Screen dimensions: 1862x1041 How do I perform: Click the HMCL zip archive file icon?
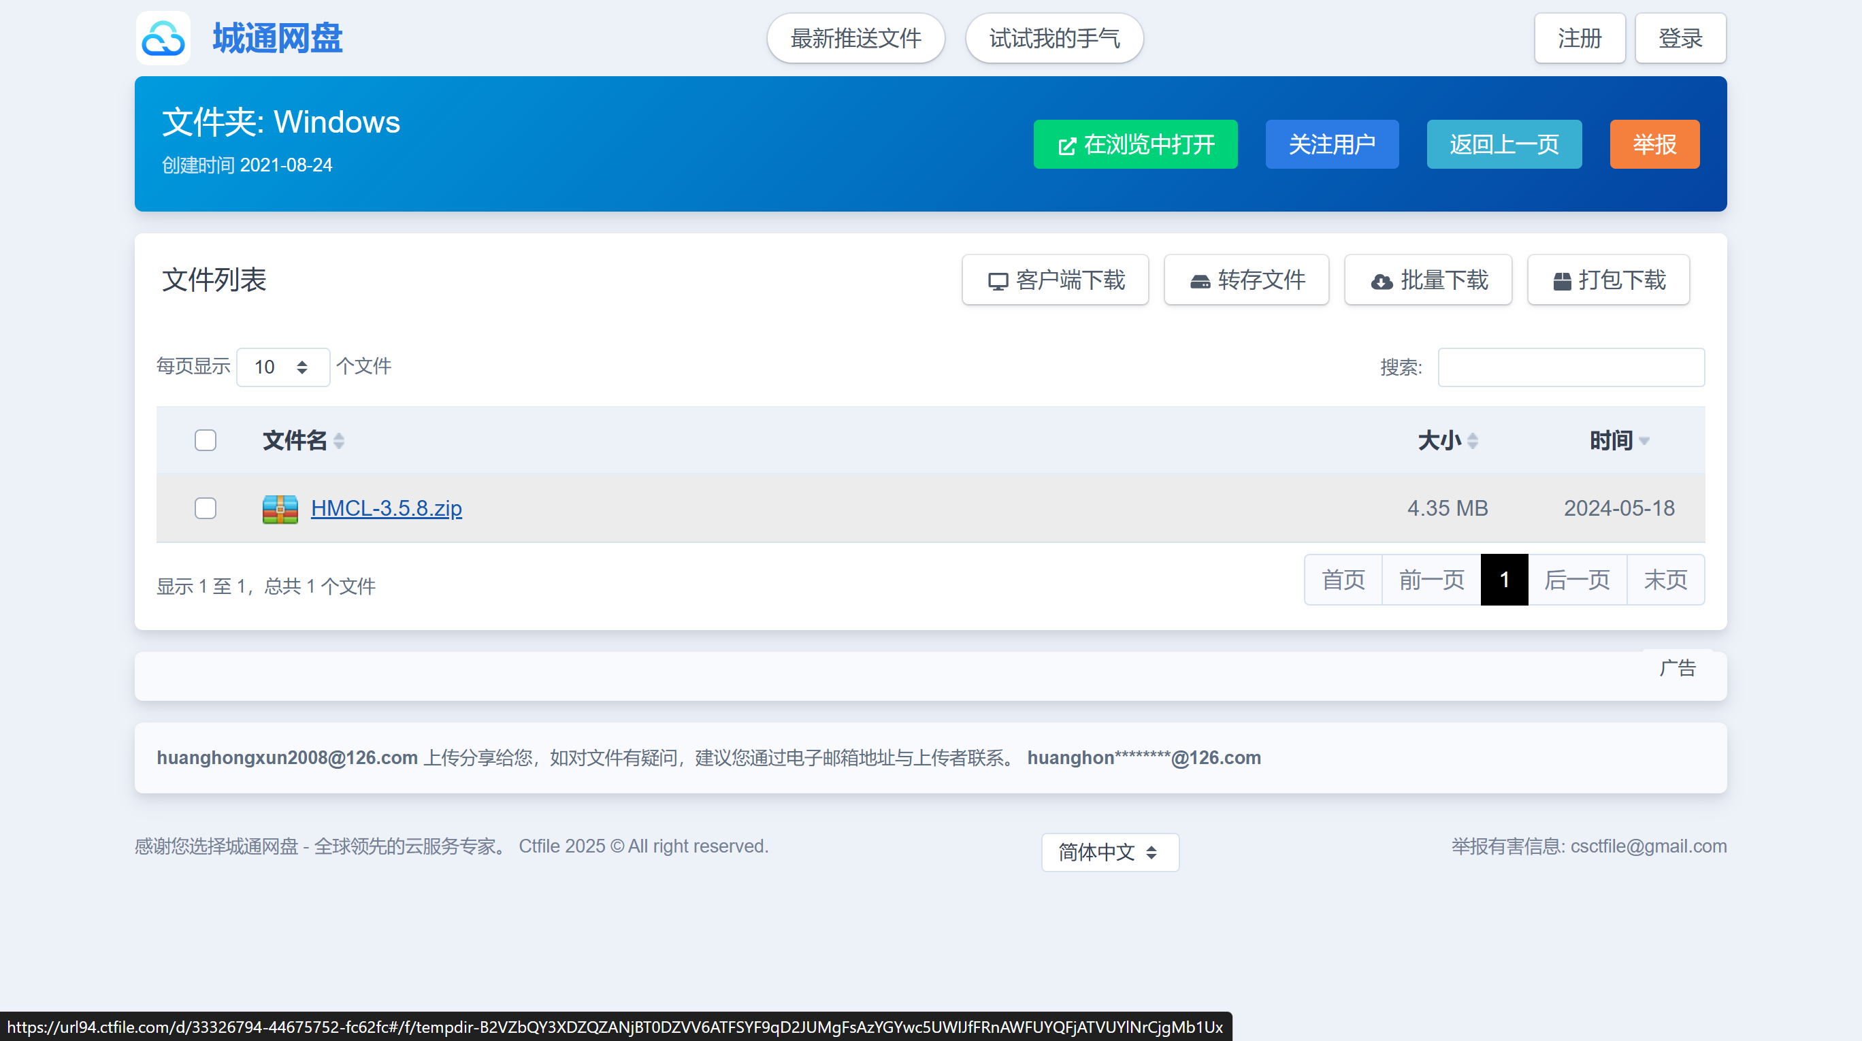(280, 508)
